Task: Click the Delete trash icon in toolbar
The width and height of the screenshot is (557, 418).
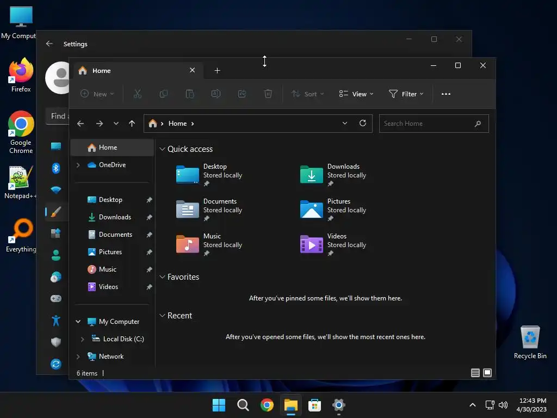Action: tap(268, 94)
